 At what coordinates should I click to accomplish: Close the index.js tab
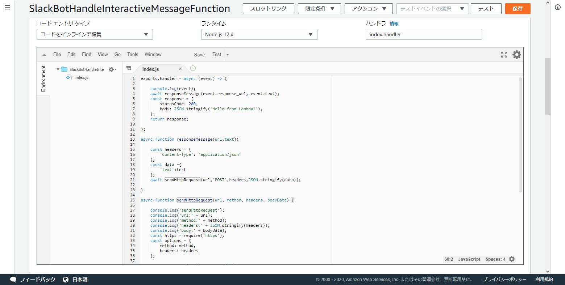pyautogui.click(x=180, y=69)
